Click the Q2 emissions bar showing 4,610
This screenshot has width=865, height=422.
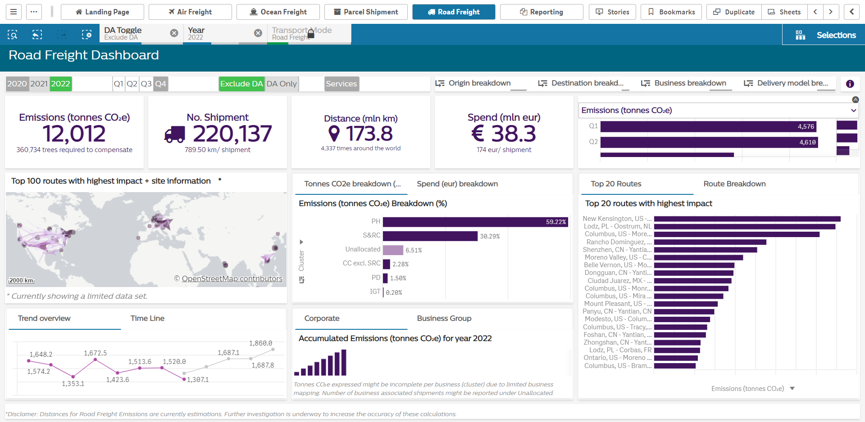[x=707, y=142]
